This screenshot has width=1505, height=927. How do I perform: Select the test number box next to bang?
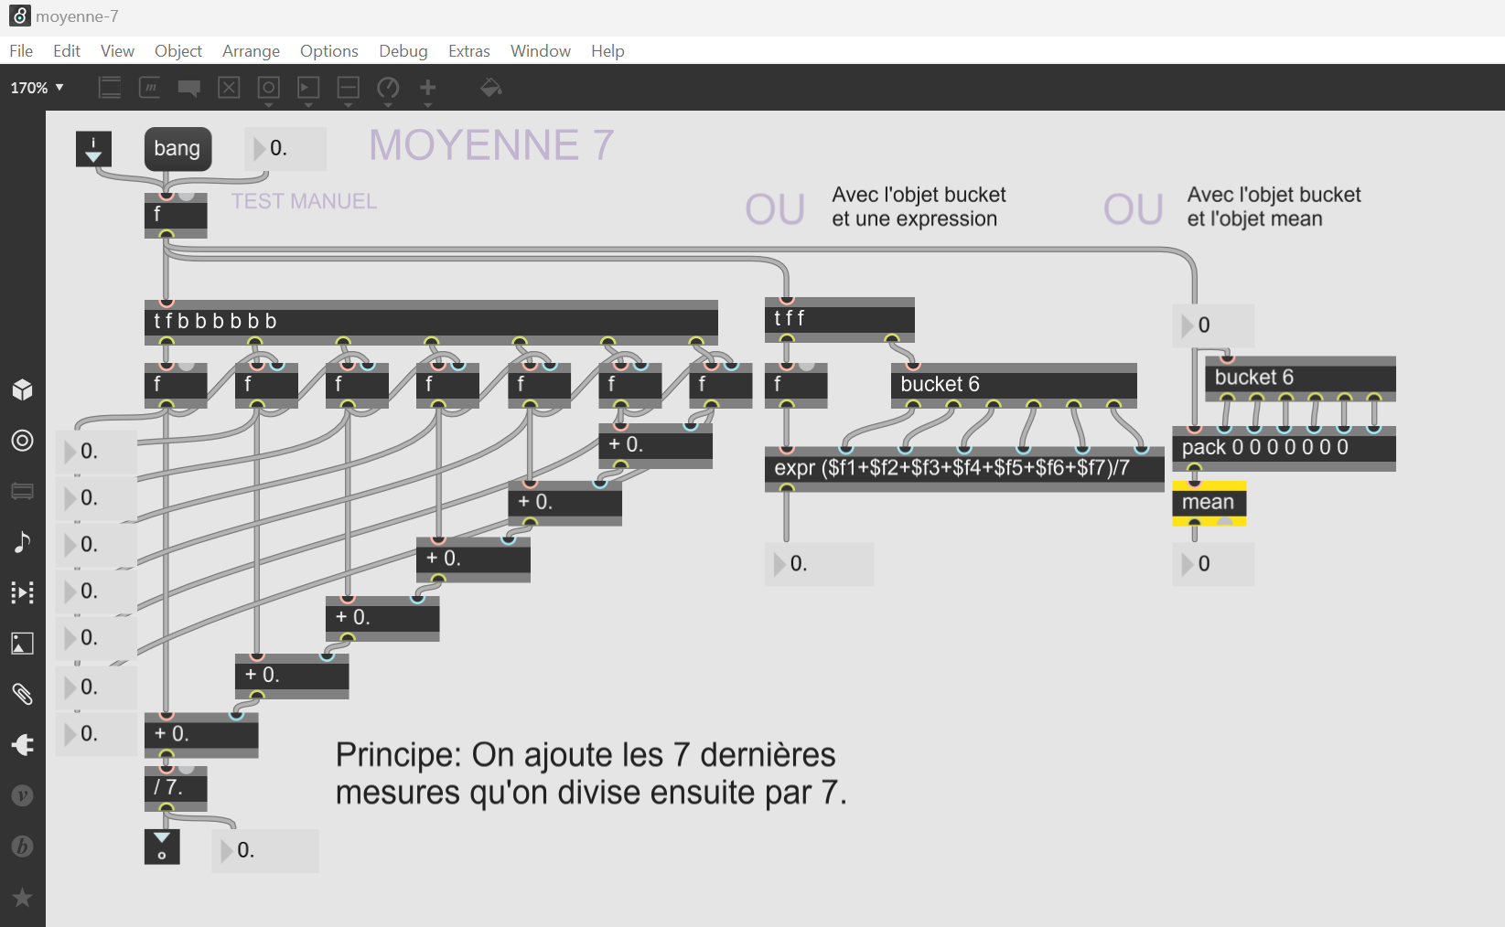pos(285,149)
